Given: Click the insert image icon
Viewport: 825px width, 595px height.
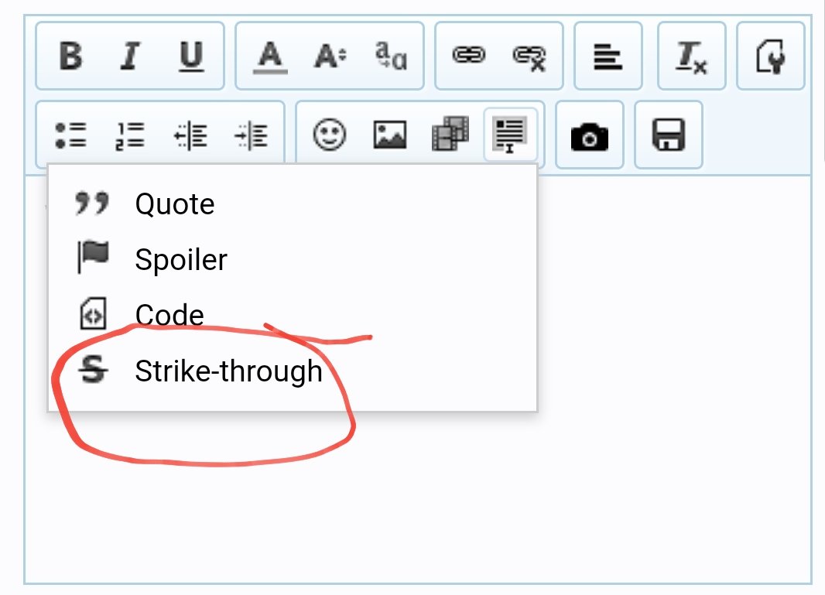Looking at the screenshot, I should click(x=390, y=135).
